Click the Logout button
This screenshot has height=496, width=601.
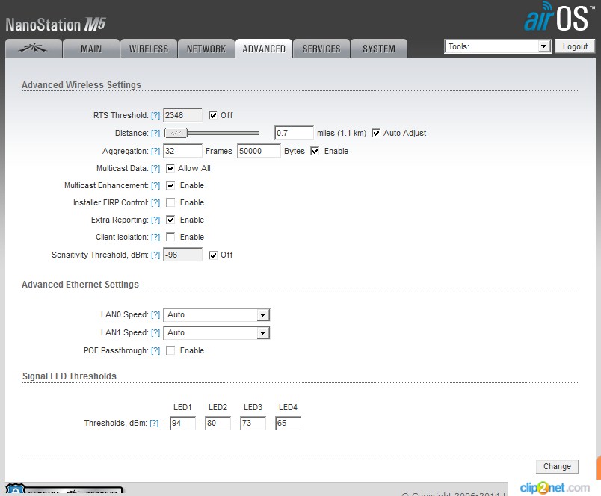click(575, 47)
